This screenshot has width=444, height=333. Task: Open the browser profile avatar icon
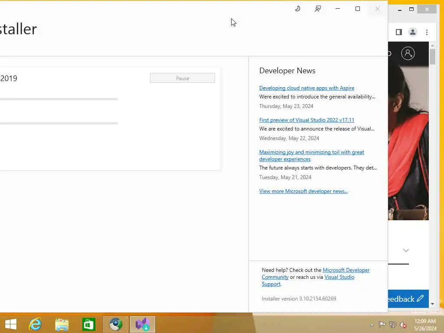[413, 32]
